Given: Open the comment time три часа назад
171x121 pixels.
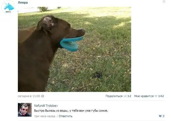Looking at the screenshot, I should (45, 116).
